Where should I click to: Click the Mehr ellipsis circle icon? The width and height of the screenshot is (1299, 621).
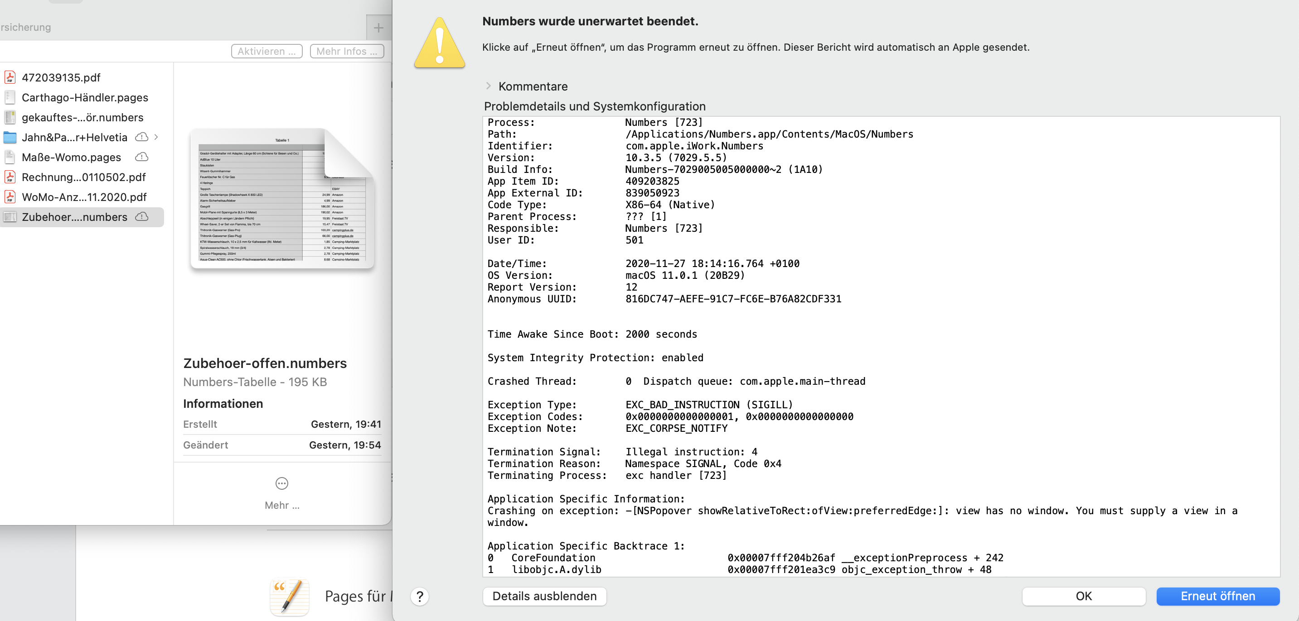click(281, 483)
